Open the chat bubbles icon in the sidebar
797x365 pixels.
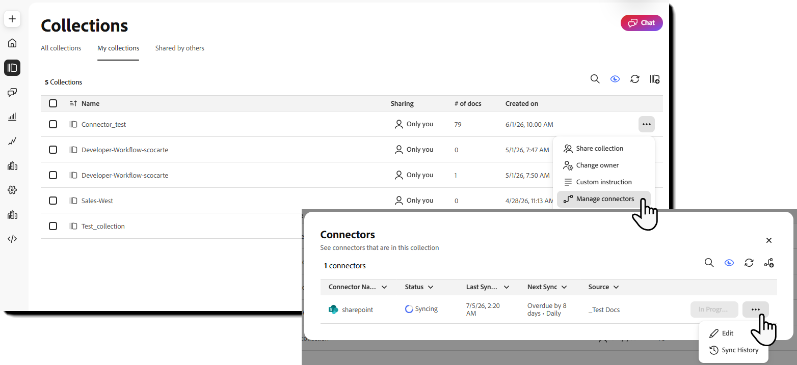pos(12,92)
